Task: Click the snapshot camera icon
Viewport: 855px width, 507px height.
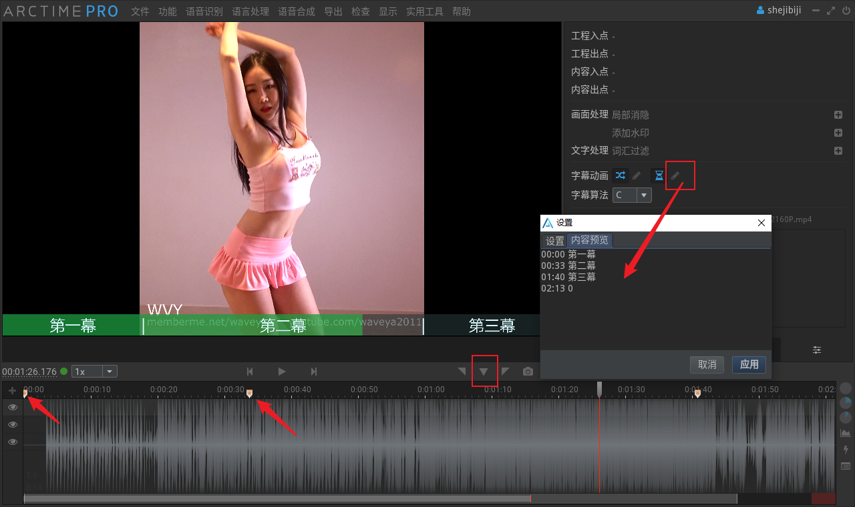Action: click(528, 372)
